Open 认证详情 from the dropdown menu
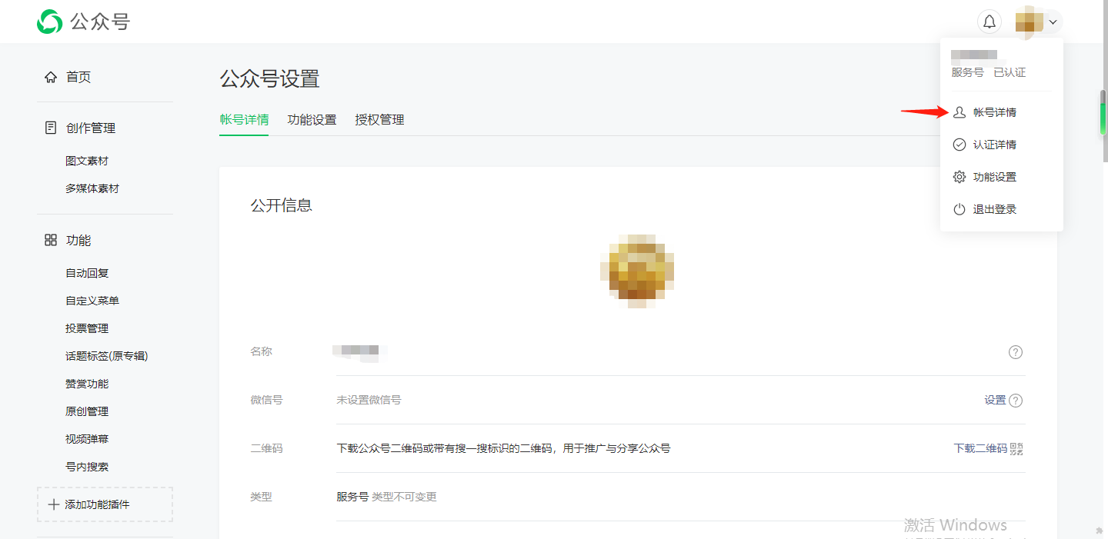The width and height of the screenshot is (1108, 539). tap(994, 145)
